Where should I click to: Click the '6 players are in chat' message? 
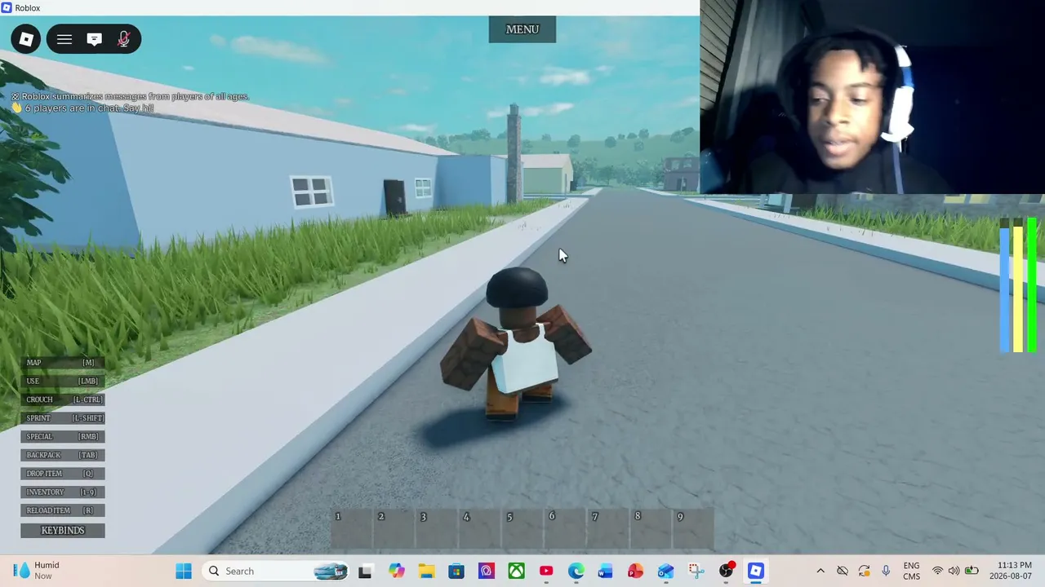tap(82, 108)
